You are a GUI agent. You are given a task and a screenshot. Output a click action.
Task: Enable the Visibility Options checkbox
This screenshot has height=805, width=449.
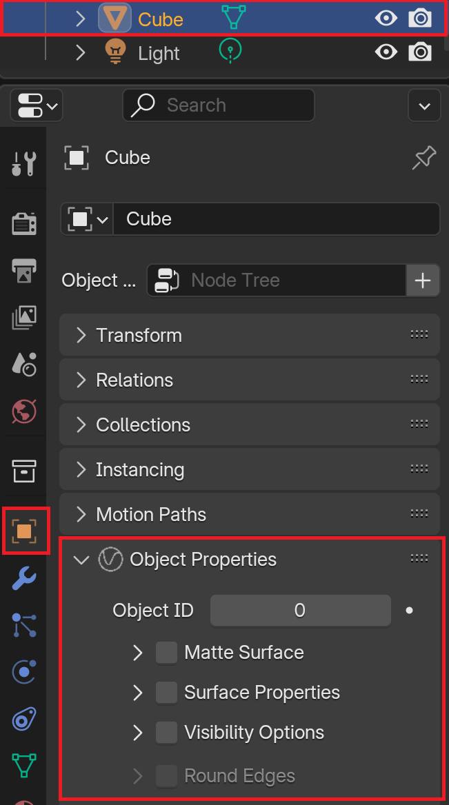[166, 733]
